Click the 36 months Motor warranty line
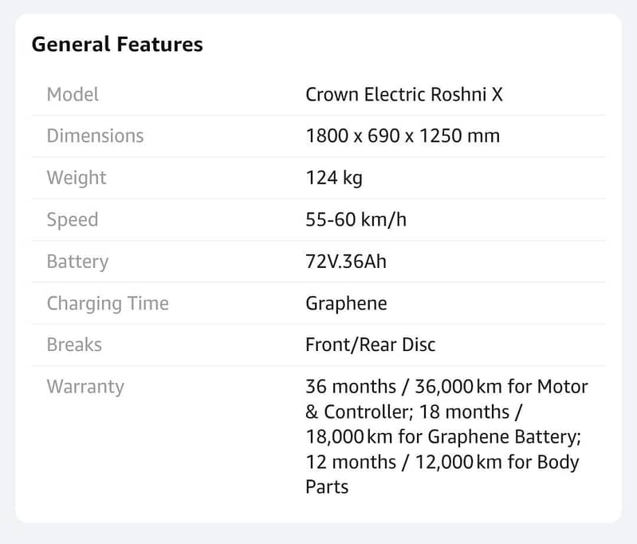637x544 pixels. [x=446, y=387]
